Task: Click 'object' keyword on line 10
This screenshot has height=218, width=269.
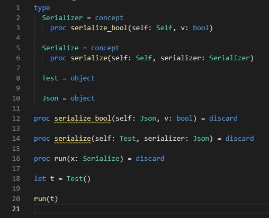Action: pyautogui.click(x=83, y=98)
